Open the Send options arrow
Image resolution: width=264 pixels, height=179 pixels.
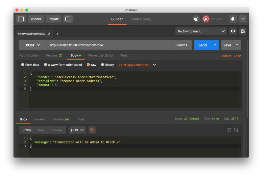coord(215,45)
